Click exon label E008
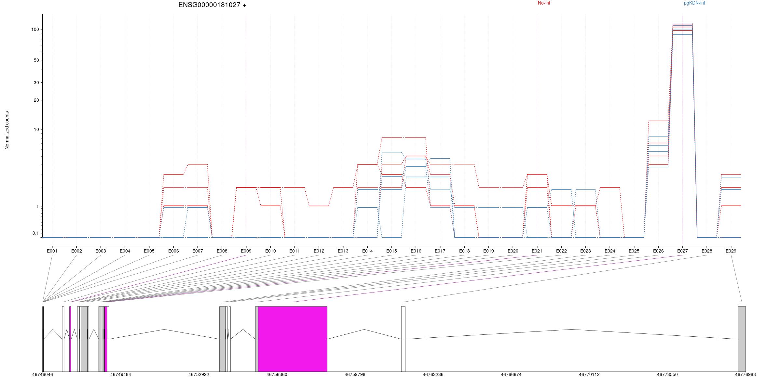This screenshot has width=781, height=390. click(x=222, y=251)
